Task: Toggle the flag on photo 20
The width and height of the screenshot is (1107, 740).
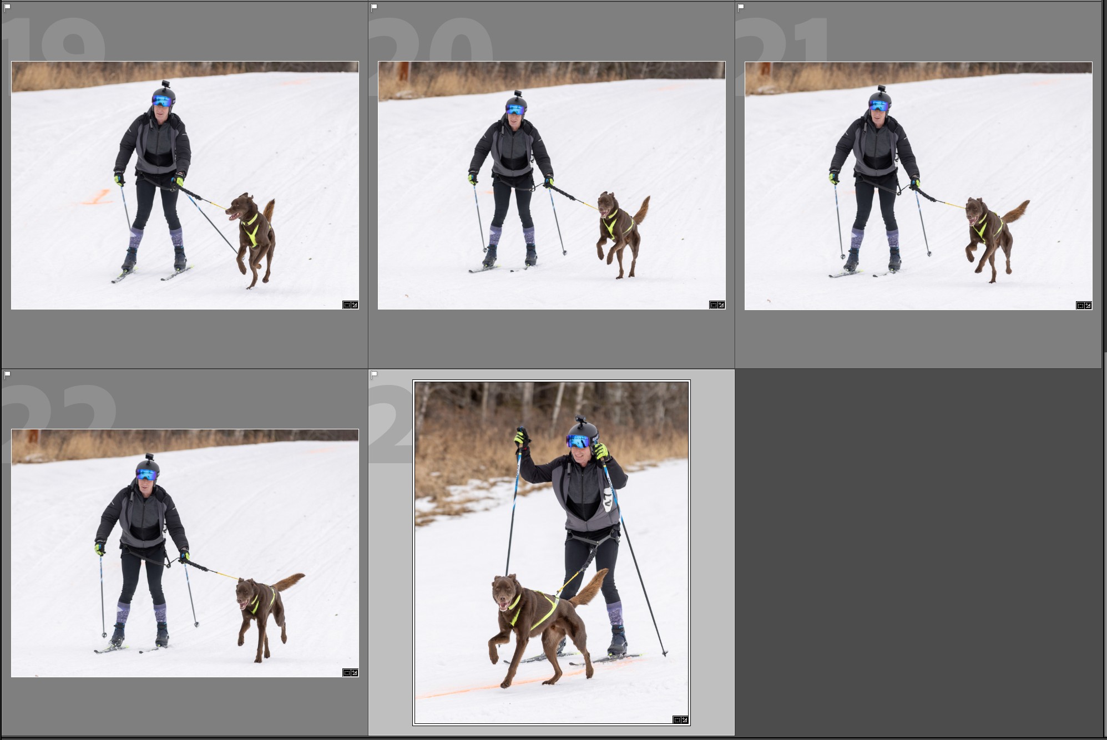Action: [x=374, y=7]
